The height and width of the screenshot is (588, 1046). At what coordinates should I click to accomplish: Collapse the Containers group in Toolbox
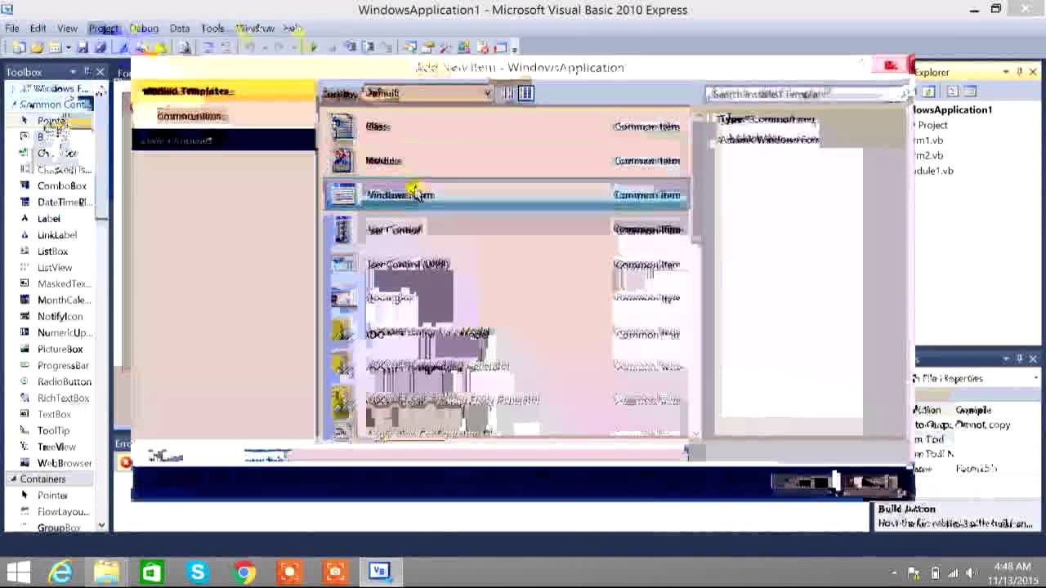click(x=14, y=479)
